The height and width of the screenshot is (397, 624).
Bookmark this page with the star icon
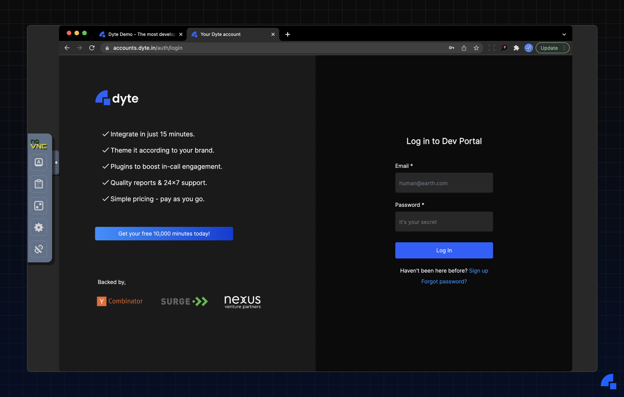coord(476,48)
